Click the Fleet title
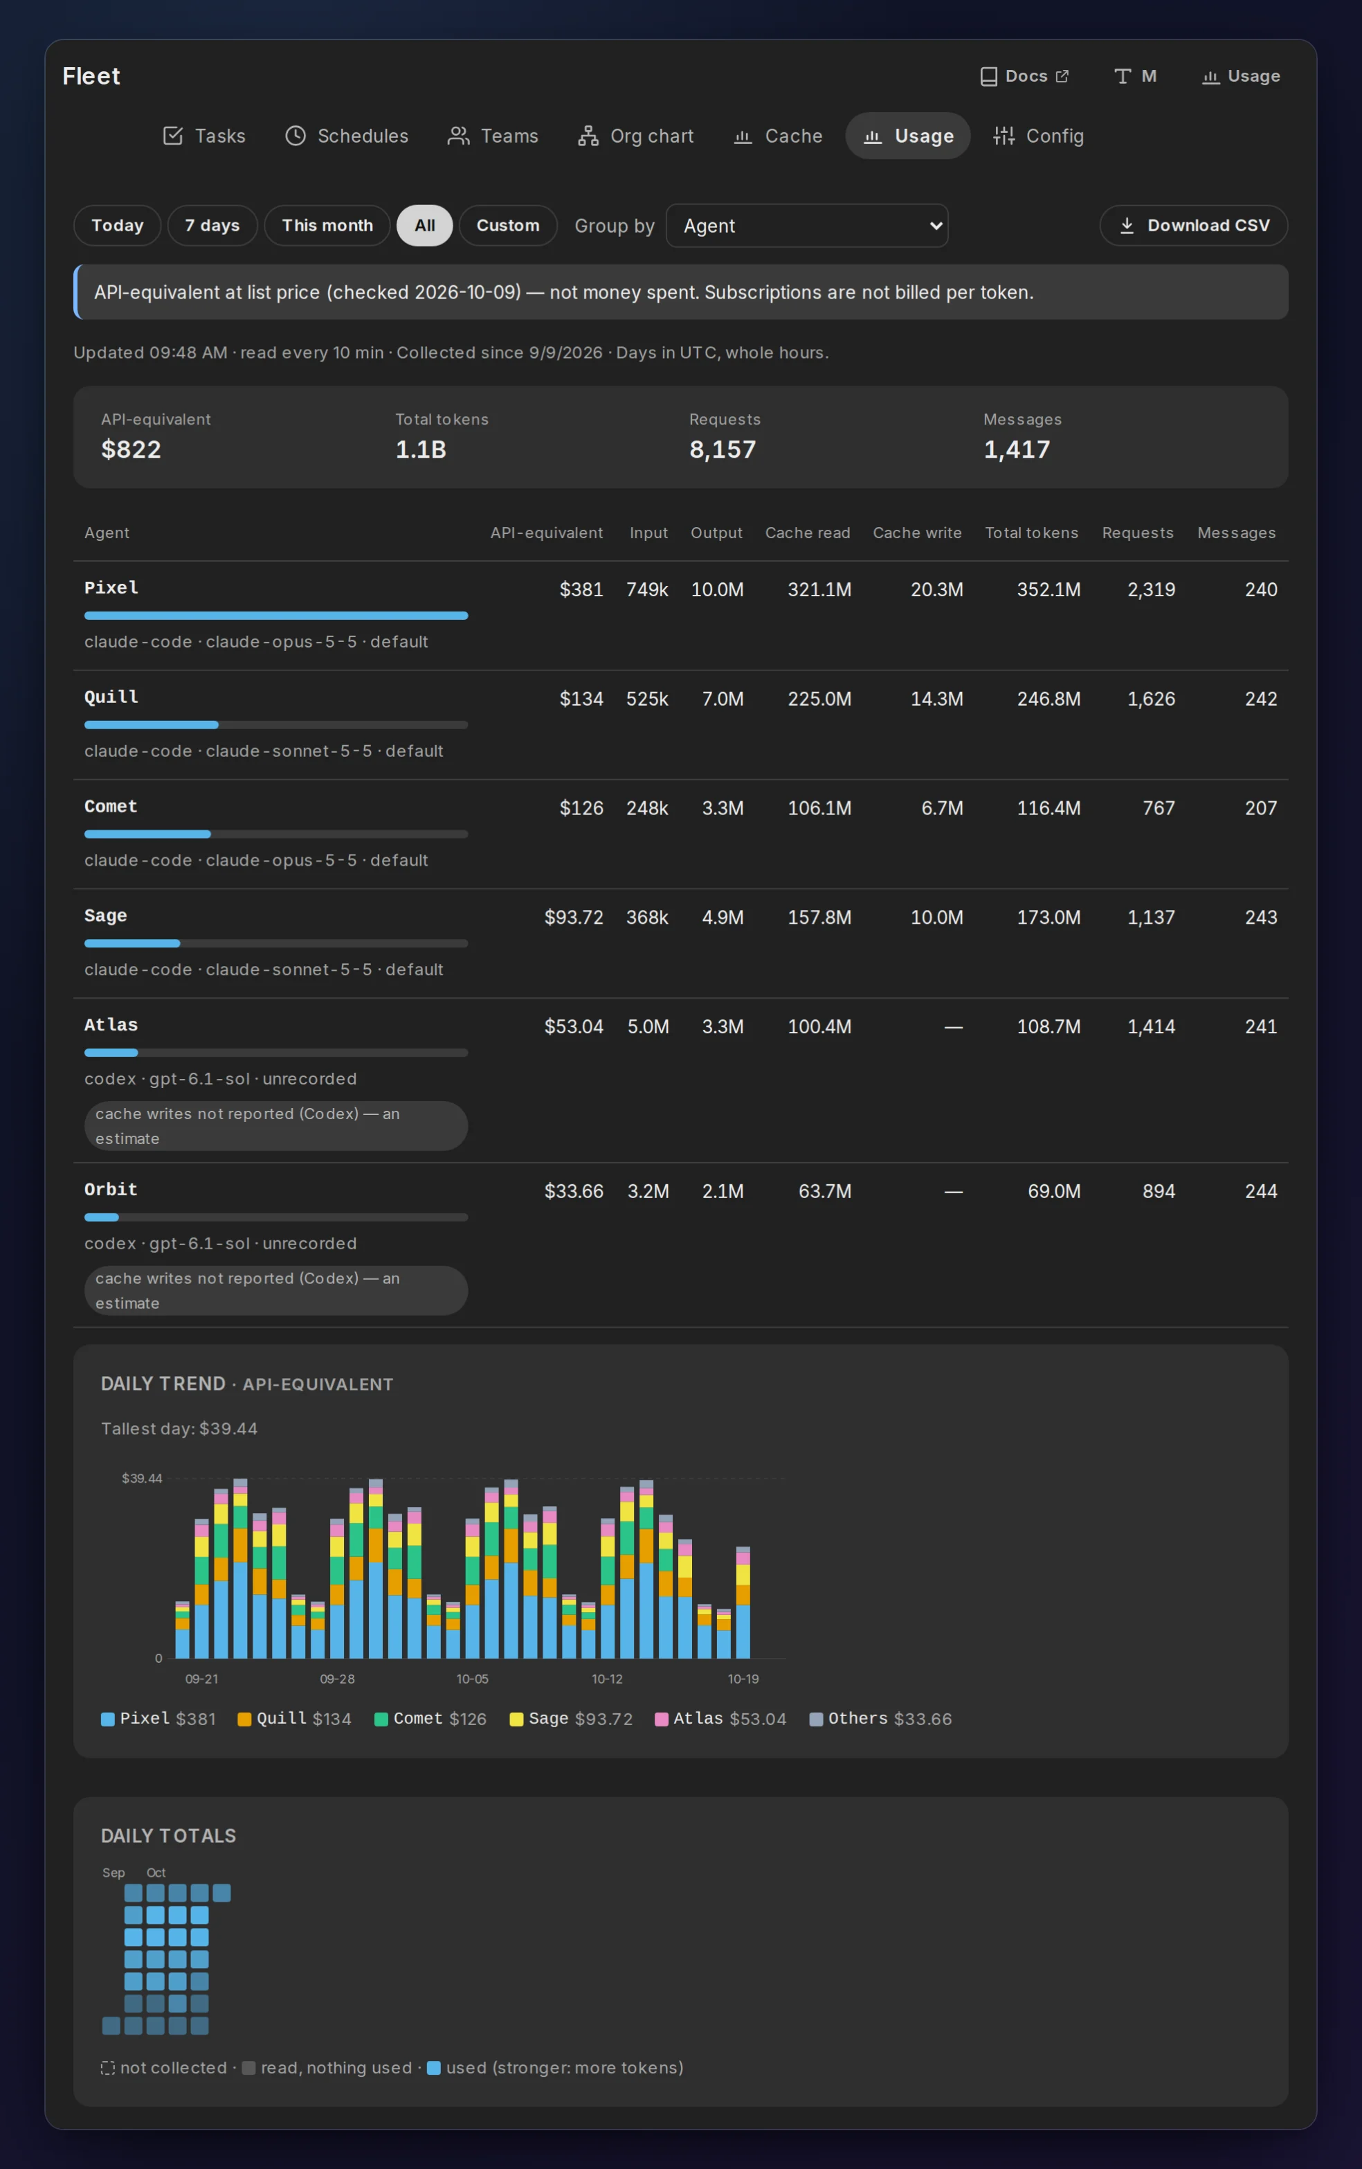1362x2169 pixels. (x=91, y=77)
